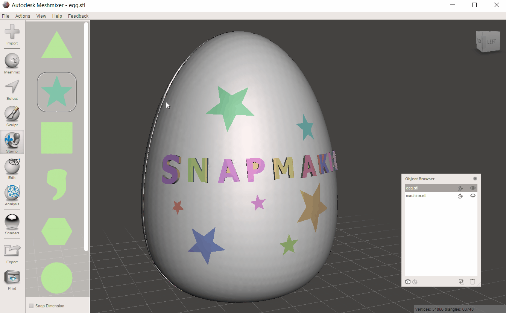Close the Object Browser panel
This screenshot has height=313, width=506.
coord(475,179)
